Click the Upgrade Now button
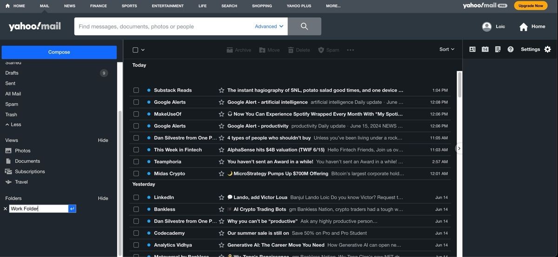 pyautogui.click(x=531, y=6)
